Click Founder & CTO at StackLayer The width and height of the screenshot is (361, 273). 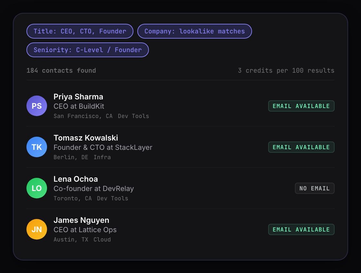103,147
